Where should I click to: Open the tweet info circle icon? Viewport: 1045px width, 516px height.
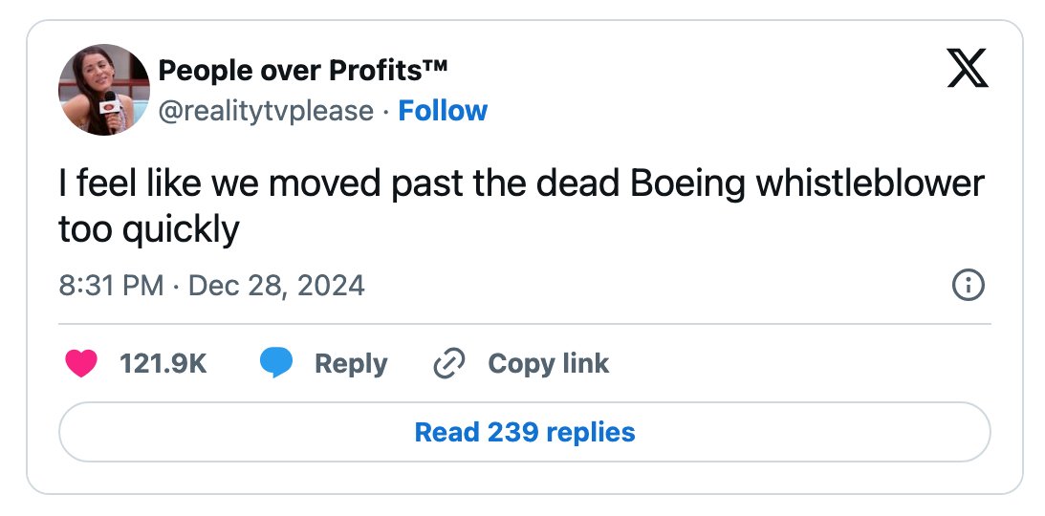pos(968,286)
